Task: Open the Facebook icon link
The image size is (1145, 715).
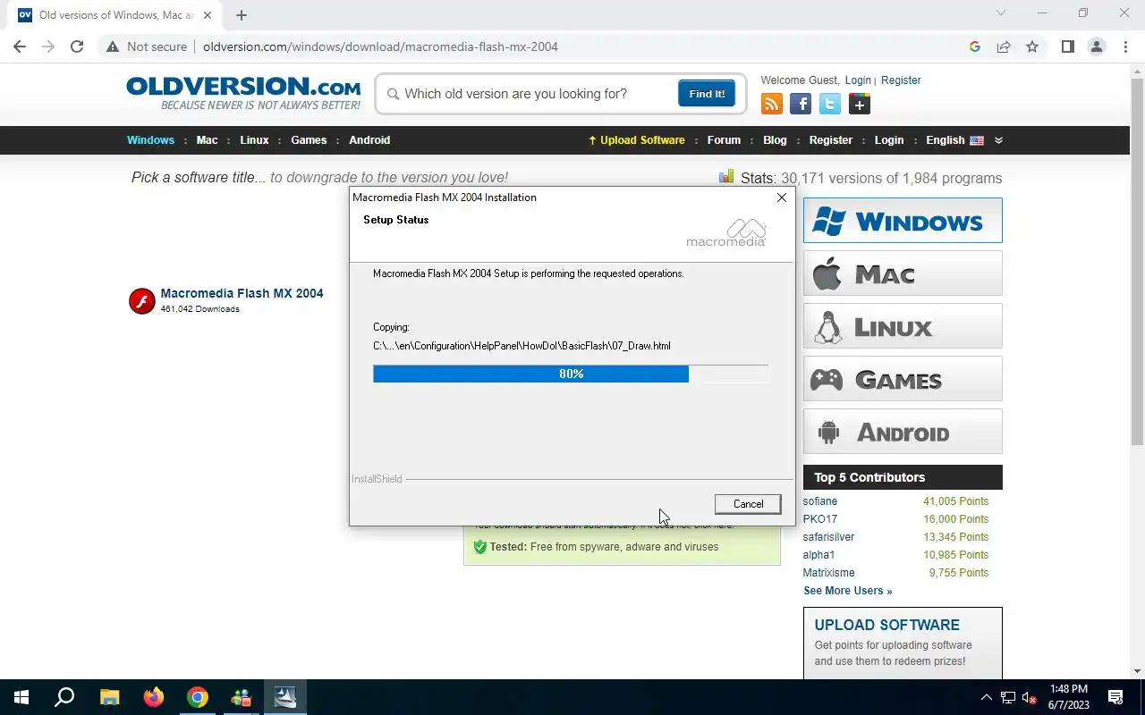Action: coord(801,105)
